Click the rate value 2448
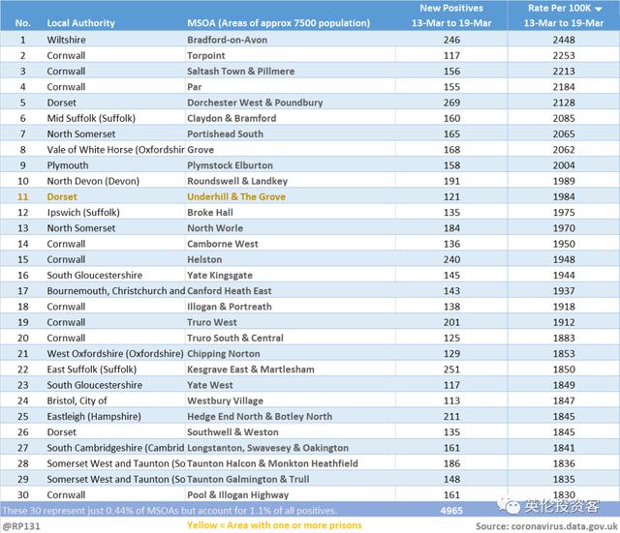Image resolution: width=620 pixels, height=533 pixels. click(x=564, y=40)
